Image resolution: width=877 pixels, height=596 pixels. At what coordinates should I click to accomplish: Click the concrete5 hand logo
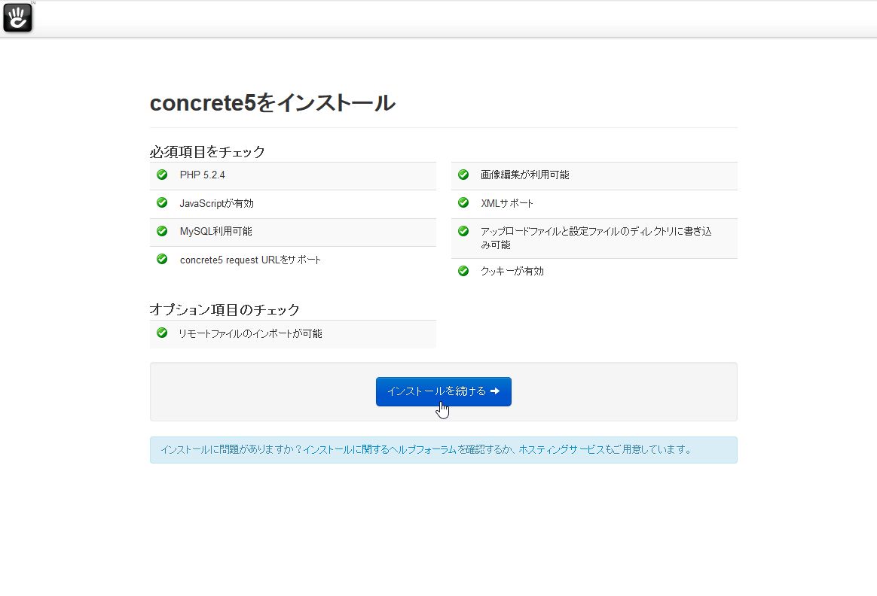click(18, 18)
